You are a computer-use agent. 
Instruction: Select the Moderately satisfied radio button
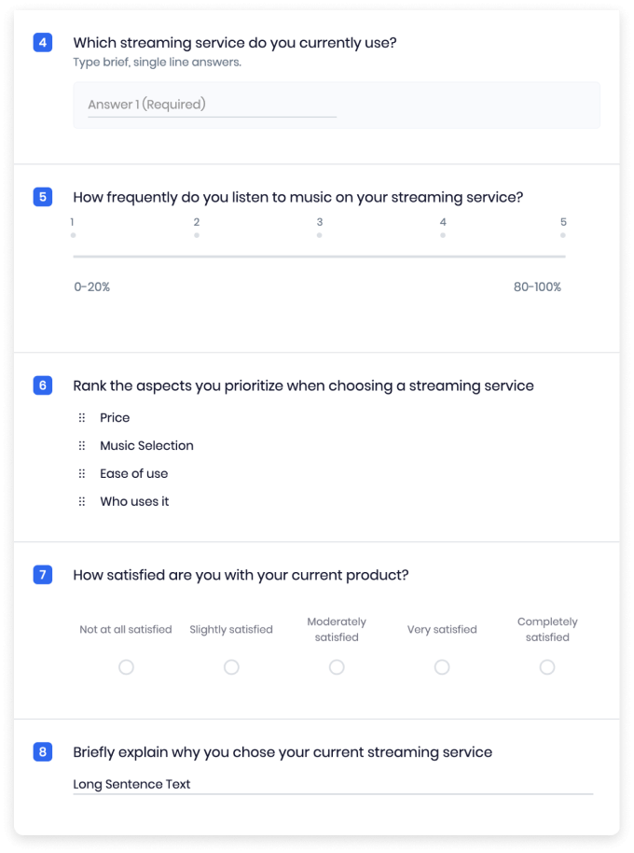tap(337, 667)
